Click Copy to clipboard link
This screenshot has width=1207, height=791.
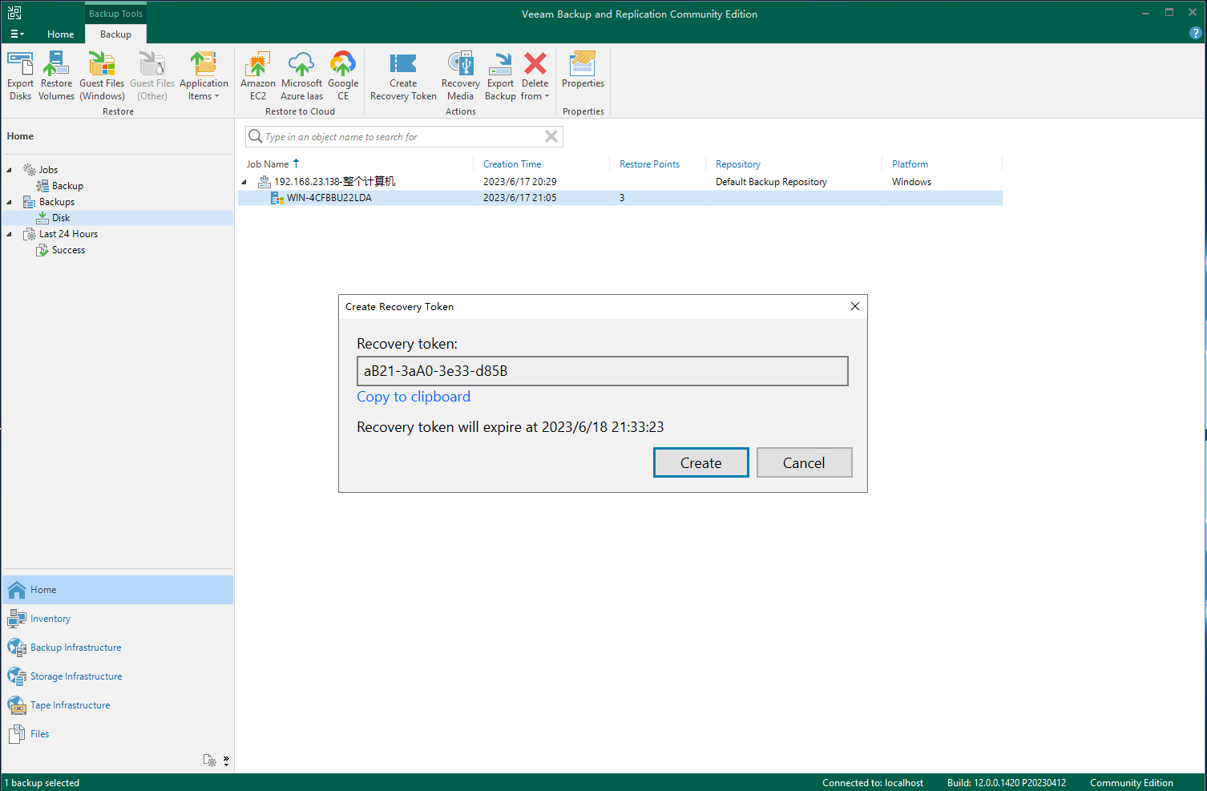coord(414,397)
